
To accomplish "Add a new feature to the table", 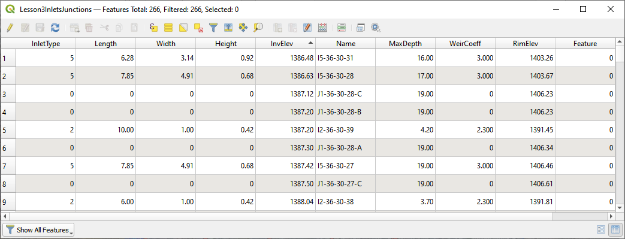I will pos(74,28).
